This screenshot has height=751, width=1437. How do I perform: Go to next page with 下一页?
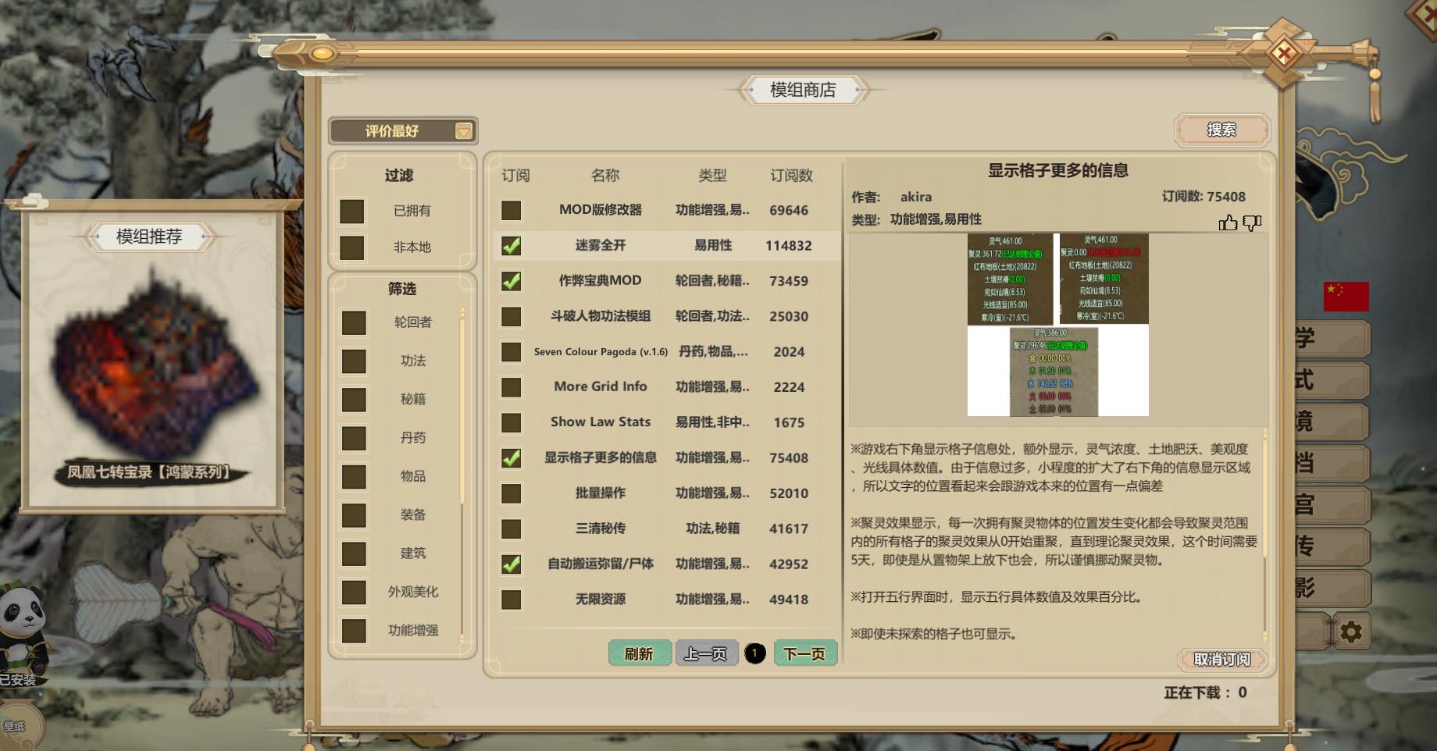coord(804,653)
